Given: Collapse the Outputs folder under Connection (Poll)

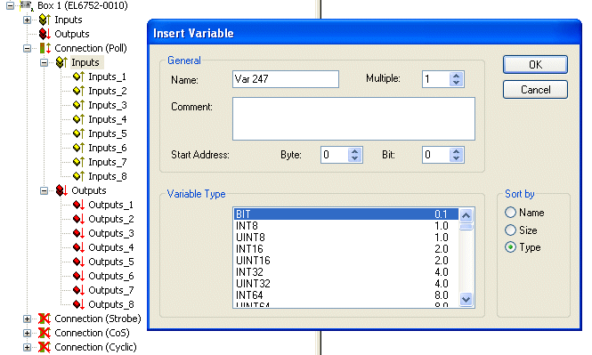Looking at the screenshot, I should (x=45, y=190).
